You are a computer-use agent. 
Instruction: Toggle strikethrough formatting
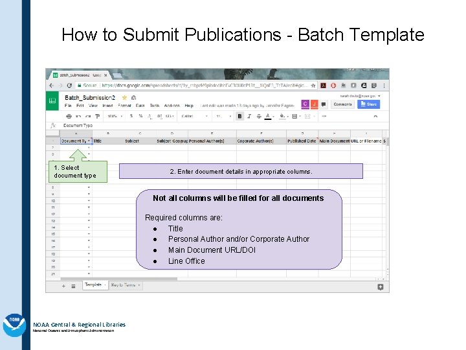pos(259,116)
